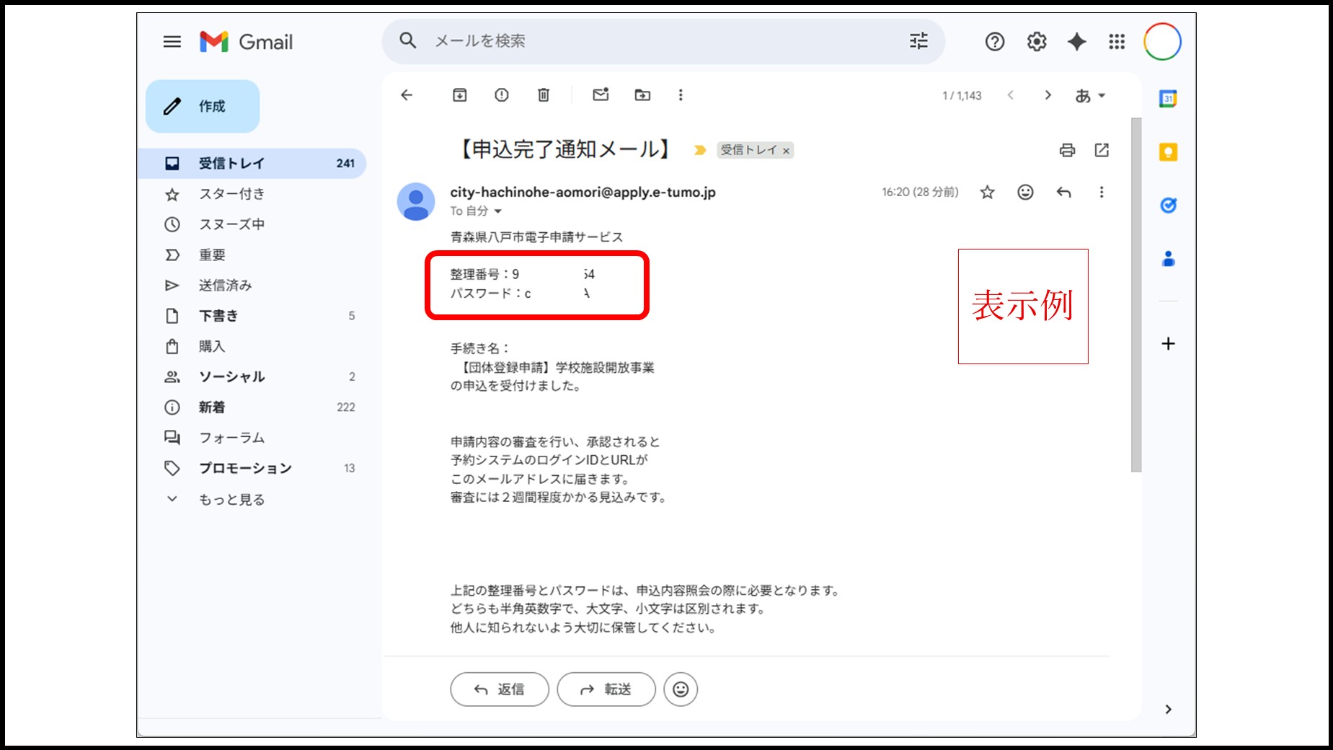Delete the email with trash icon
The width and height of the screenshot is (1333, 750).
tap(543, 94)
